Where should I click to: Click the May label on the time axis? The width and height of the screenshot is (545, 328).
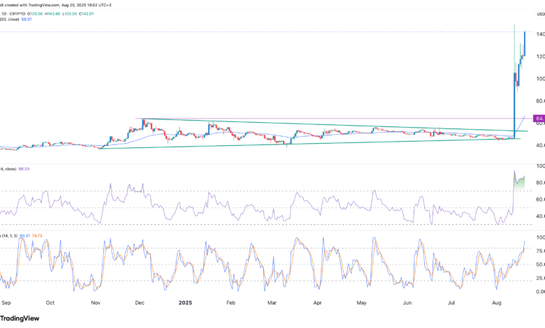point(361,304)
